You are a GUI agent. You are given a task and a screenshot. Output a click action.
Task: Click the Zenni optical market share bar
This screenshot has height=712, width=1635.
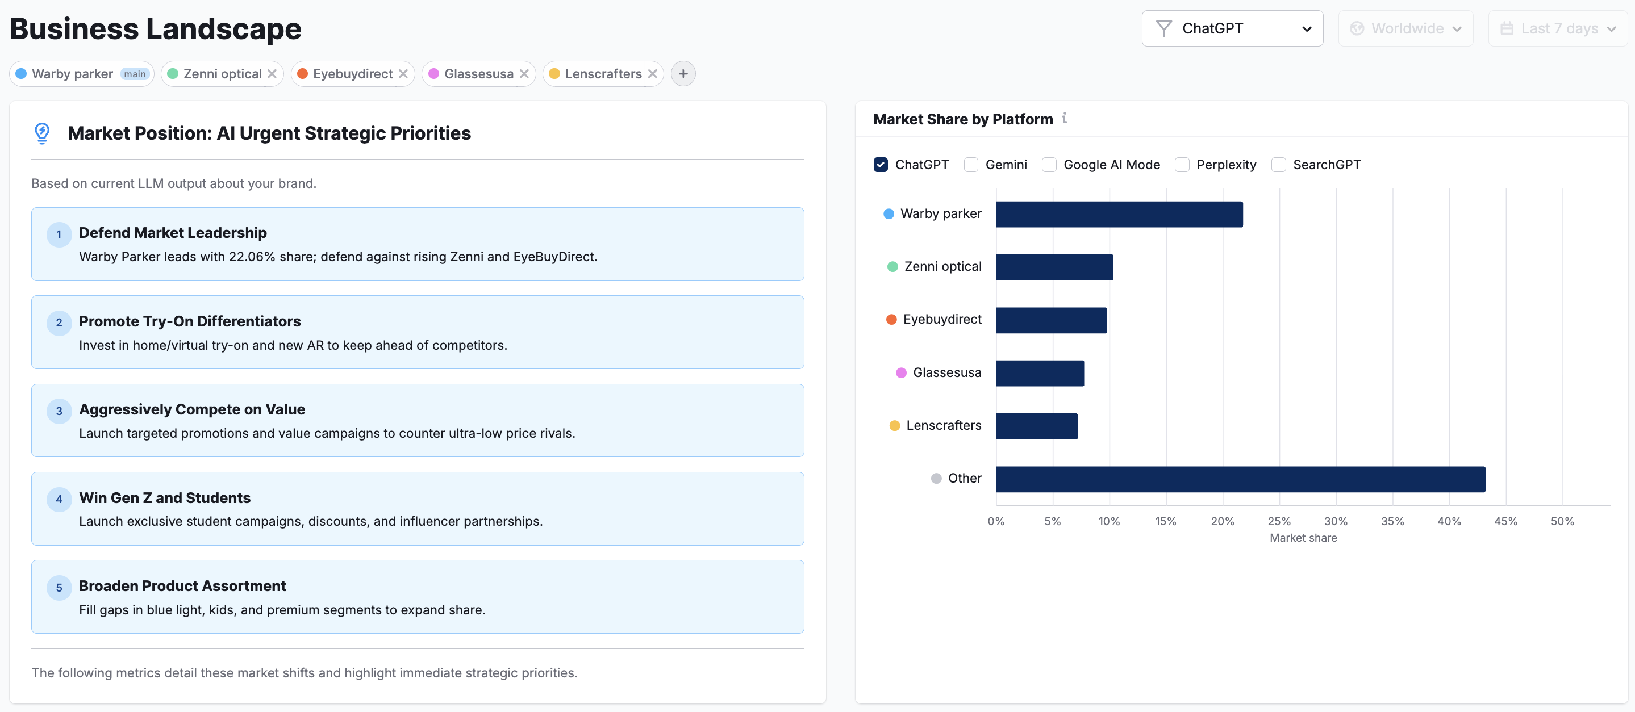(x=1055, y=267)
